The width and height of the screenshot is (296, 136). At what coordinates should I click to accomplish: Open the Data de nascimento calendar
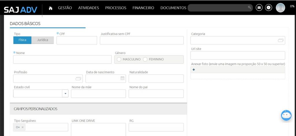[123, 78]
